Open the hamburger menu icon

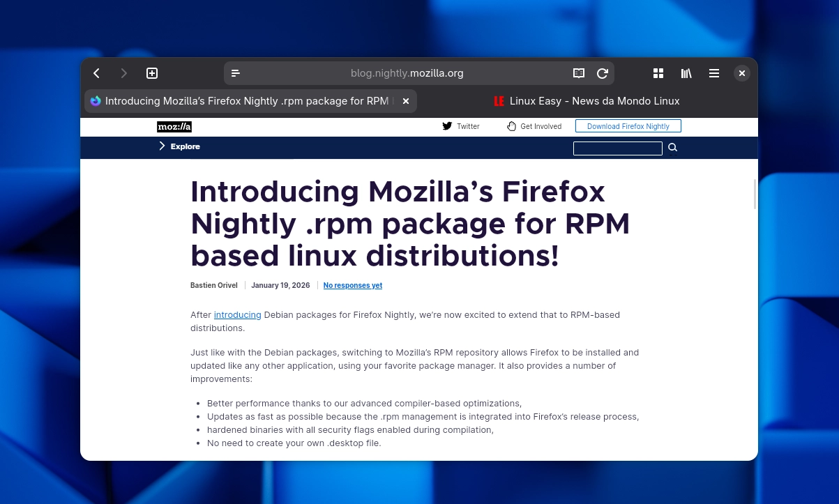tap(714, 73)
